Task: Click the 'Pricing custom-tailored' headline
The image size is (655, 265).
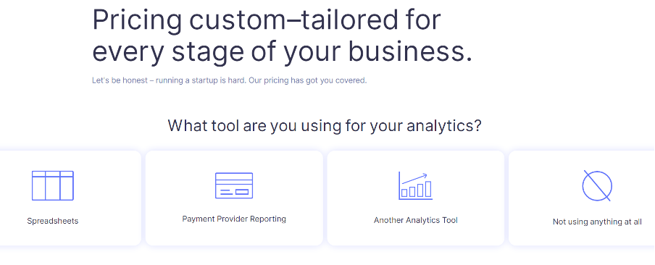Action: coord(282,35)
